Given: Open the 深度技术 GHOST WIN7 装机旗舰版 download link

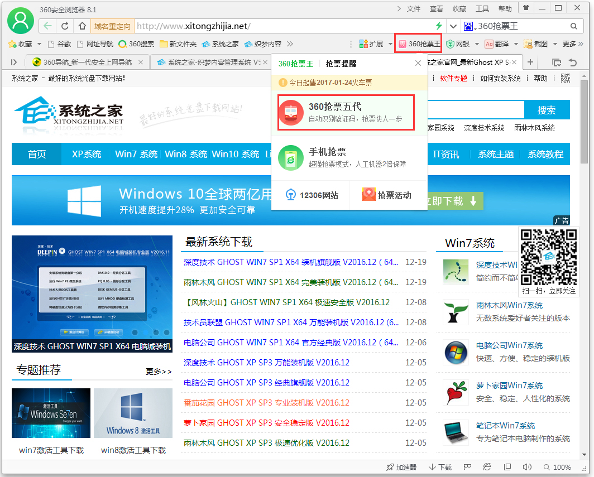Looking at the screenshot, I should click(291, 262).
